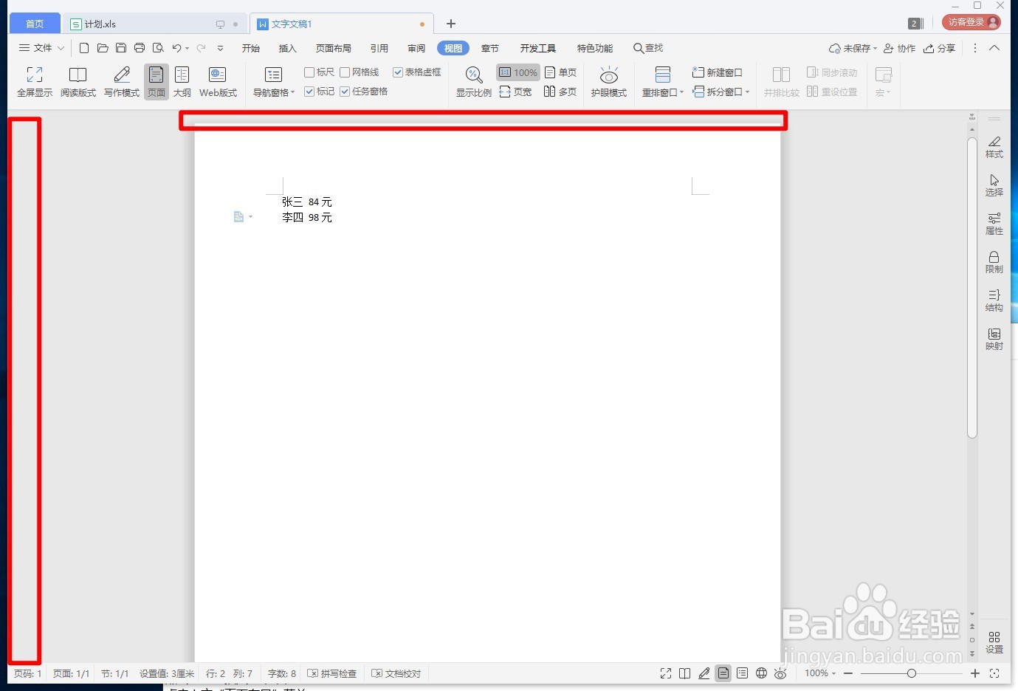Open the 样式 panel in right sidebar
The width and height of the screenshot is (1018, 691).
point(994,146)
